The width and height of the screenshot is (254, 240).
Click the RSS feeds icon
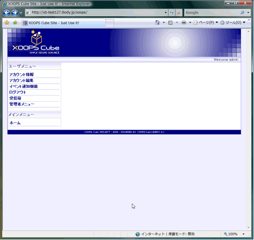tap(170, 22)
